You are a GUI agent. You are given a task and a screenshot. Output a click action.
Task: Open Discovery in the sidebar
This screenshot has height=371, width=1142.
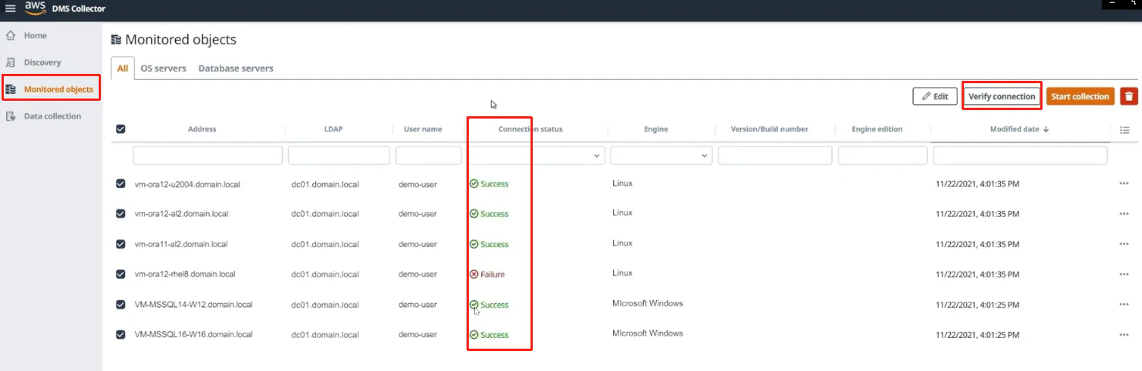click(x=42, y=62)
